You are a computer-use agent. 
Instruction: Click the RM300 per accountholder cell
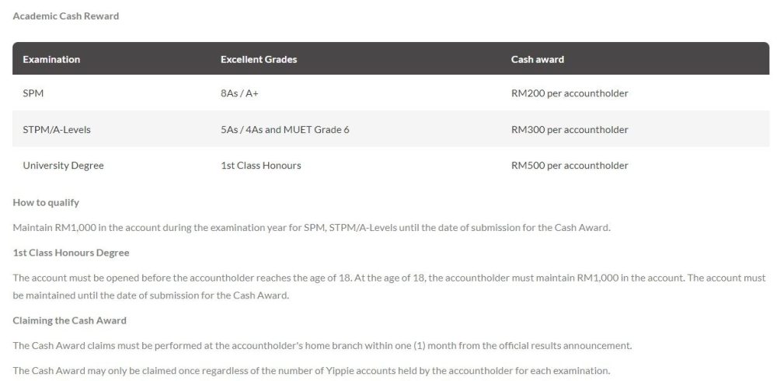[570, 129]
